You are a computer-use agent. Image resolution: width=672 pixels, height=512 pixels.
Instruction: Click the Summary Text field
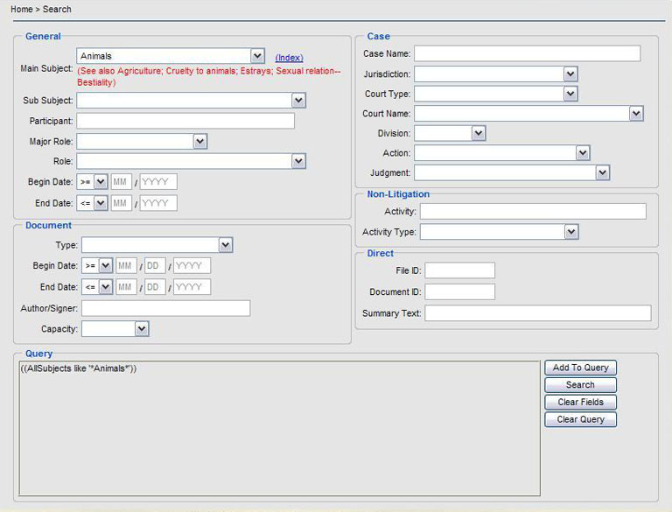pos(538,313)
